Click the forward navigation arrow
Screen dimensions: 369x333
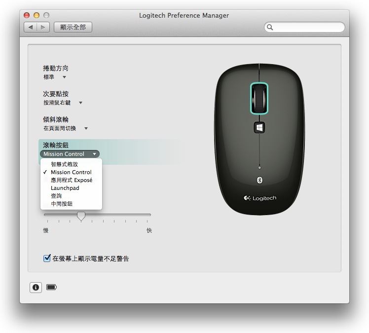tap(43, 27)
